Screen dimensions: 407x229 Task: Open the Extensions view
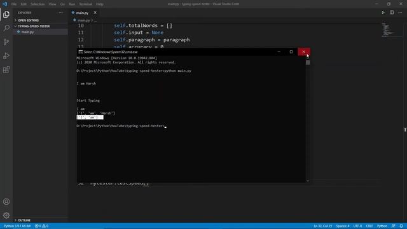6,69
